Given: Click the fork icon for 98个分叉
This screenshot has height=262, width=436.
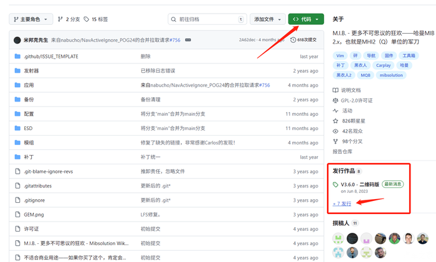Looking at the screenshot, I should [x=336, y=141].
